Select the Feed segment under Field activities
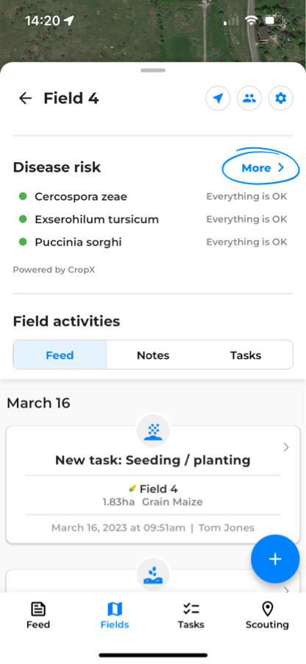This screenshot has height=664, width=306. 60,355
